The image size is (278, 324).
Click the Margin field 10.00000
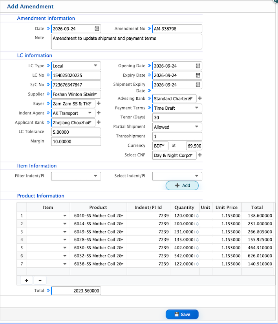click(x=76, y=142)
